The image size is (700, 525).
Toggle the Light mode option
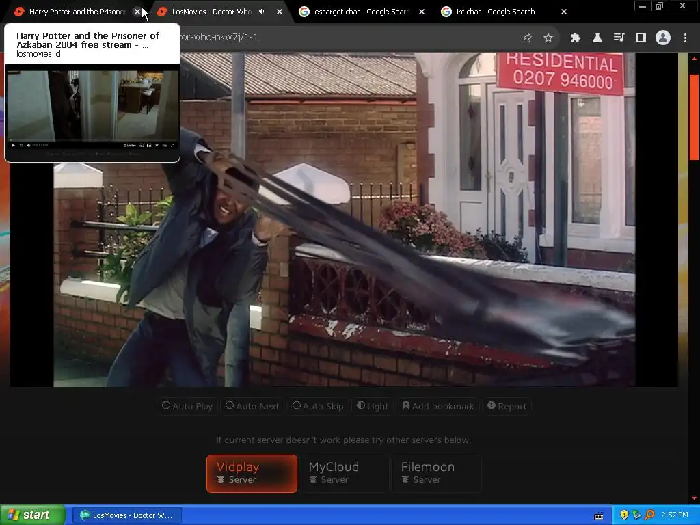373,406
